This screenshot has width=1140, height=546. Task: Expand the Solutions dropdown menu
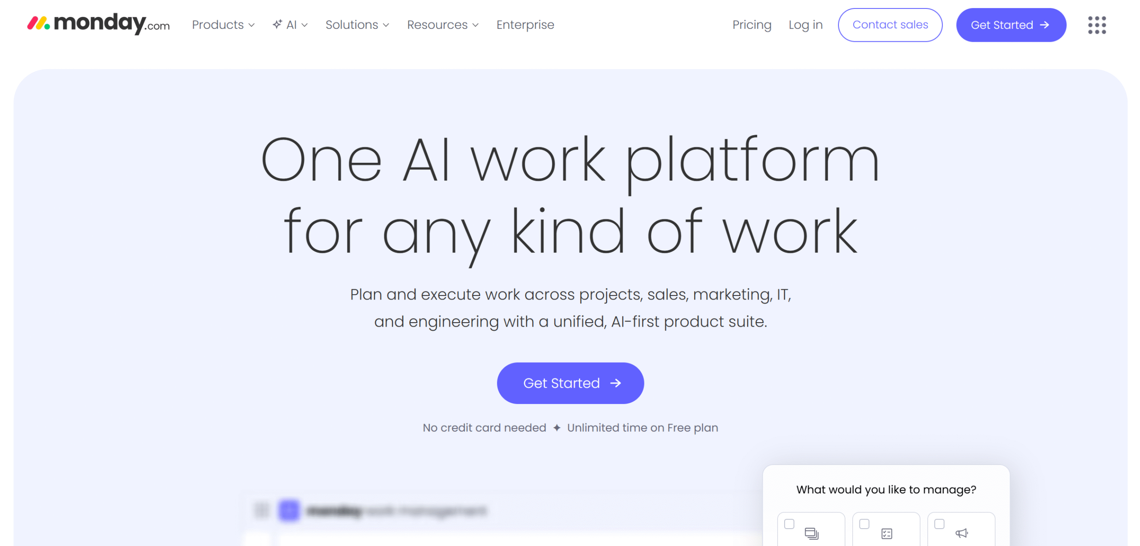[x=357, y=25]
